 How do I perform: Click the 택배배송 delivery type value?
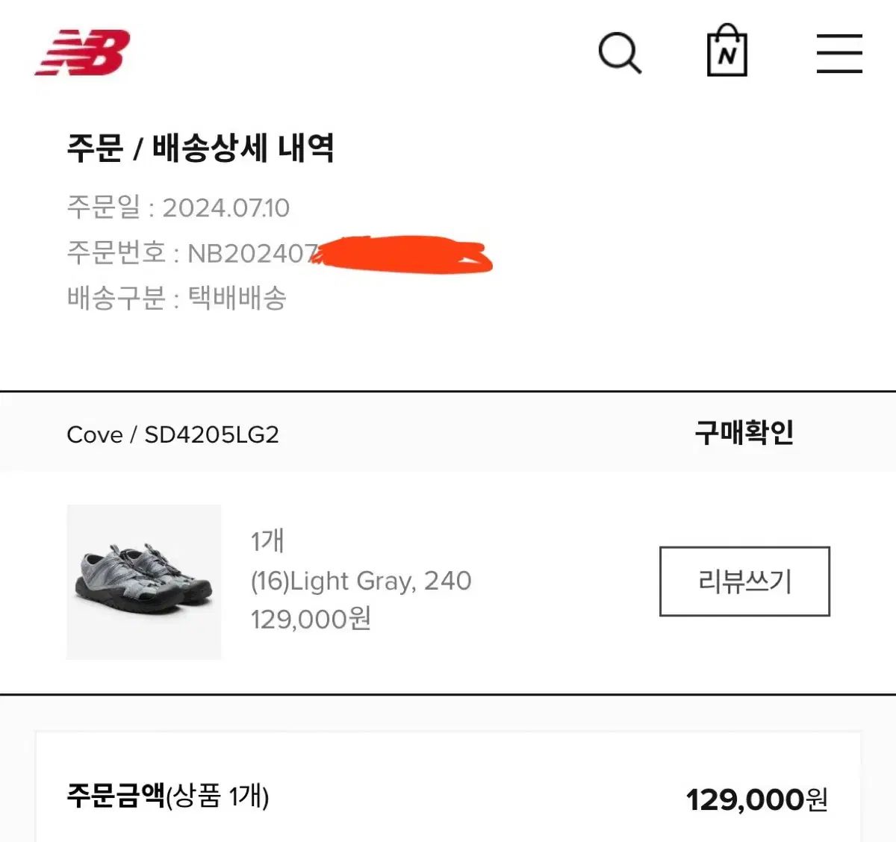[x=237, y=298]
